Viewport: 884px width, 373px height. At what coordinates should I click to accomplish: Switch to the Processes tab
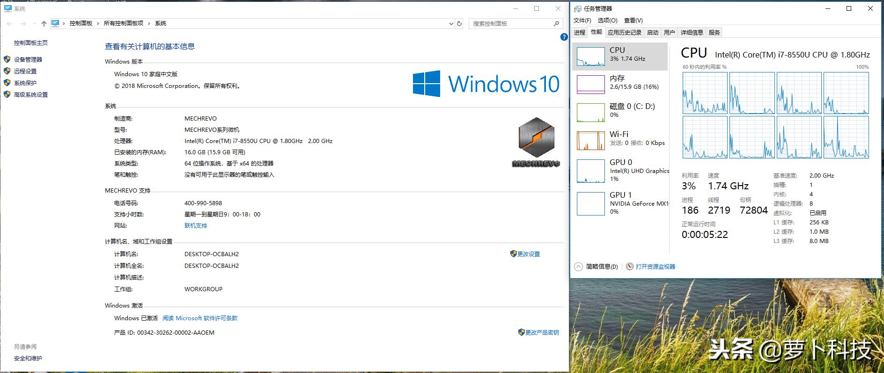(580, 32)
